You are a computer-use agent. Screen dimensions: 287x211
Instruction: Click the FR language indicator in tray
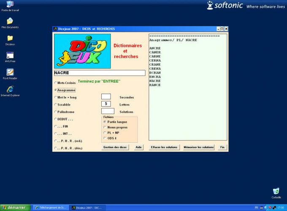pyautogui.click(x=256, y=208)
